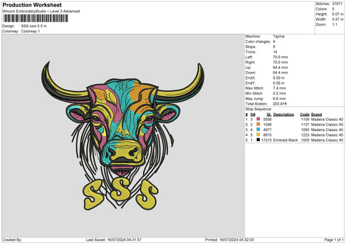Click the Right value '70.0 mm'
346x244 pixels.
280,62
